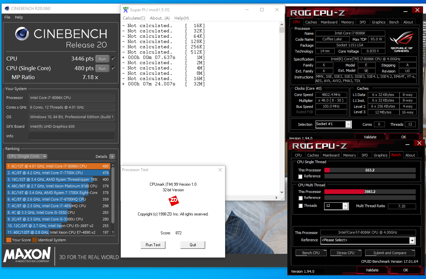
Task: Click the Bench CPU button
Action: point(311,253)
